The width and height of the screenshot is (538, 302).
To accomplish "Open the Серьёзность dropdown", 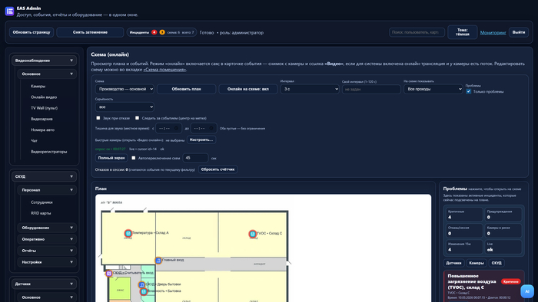I will [125, 107].
